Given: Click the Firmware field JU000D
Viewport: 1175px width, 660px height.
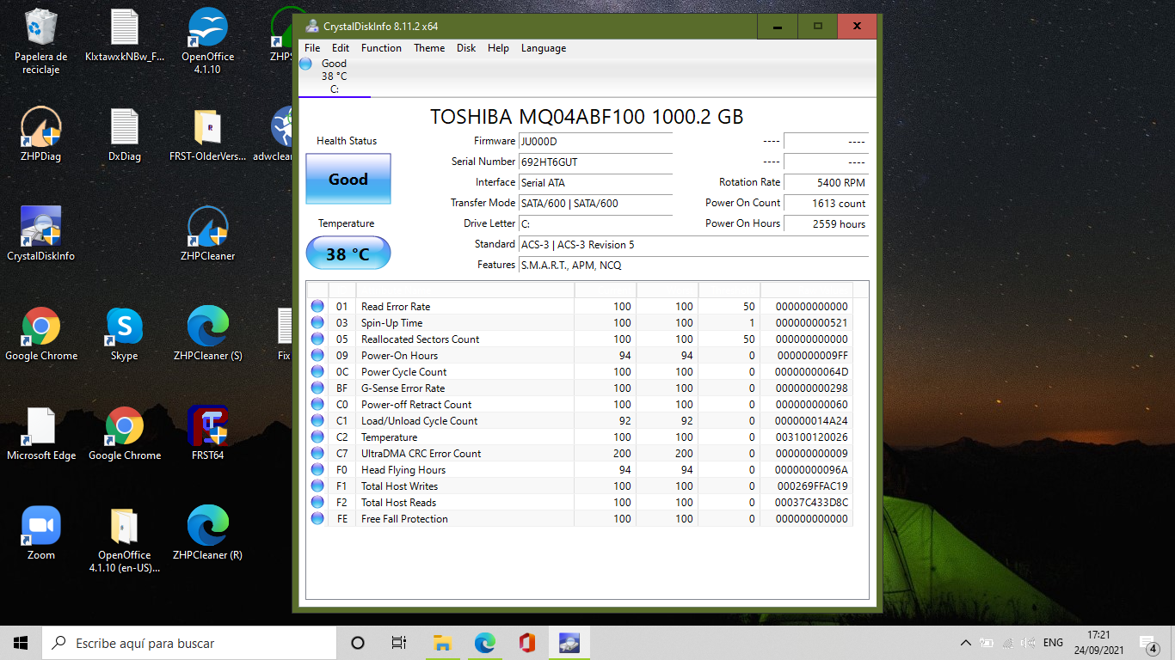Looking at the screenshot, I should [595, 141].
